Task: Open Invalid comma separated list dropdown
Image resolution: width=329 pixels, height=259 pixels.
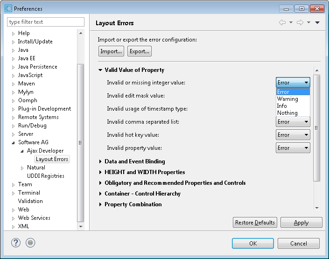Action: [x=293, y=122]
